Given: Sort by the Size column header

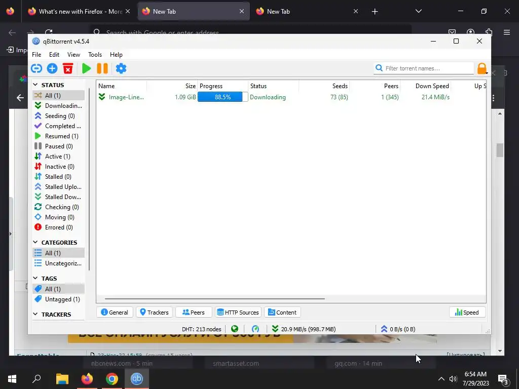Looking at the screenshot, I should (172, 86).
